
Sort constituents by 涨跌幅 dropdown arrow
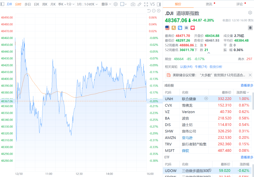coord(248,92)
